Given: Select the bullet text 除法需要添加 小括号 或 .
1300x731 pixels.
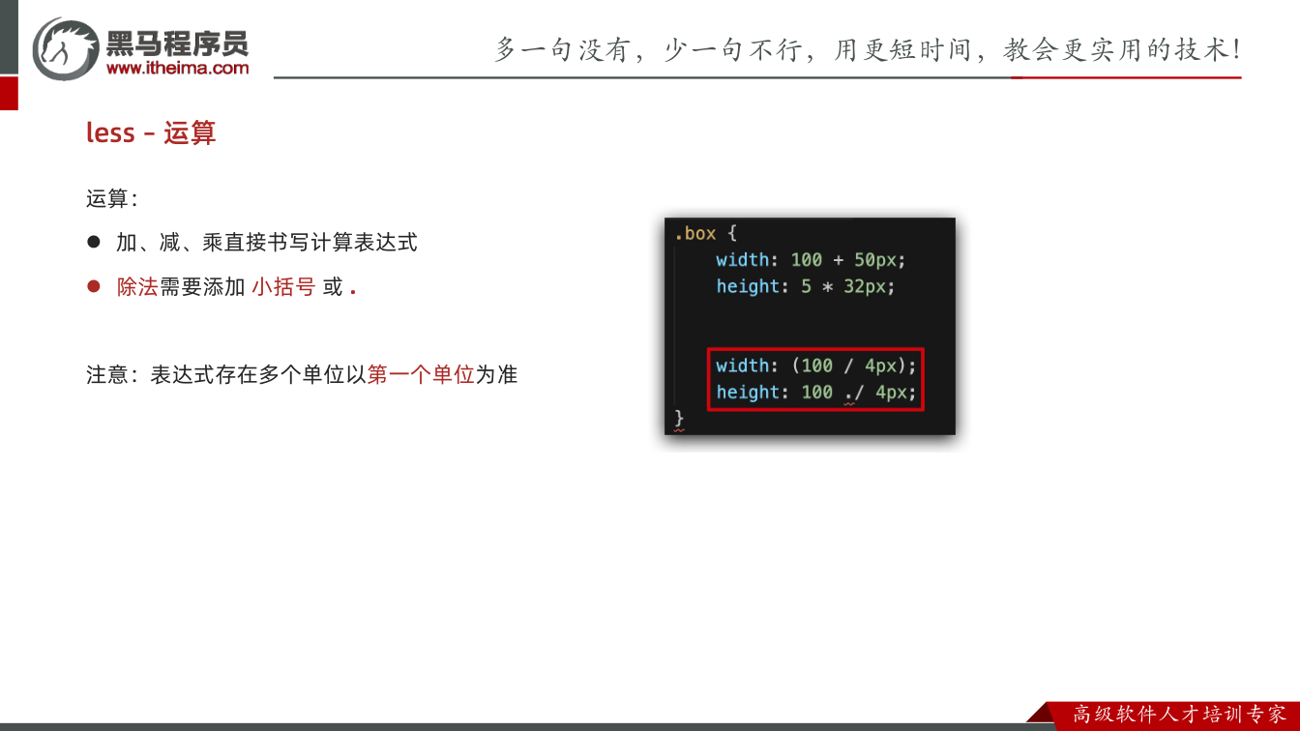Looking at the screenshot, I should pyautogui.click(x=237, y=287).
